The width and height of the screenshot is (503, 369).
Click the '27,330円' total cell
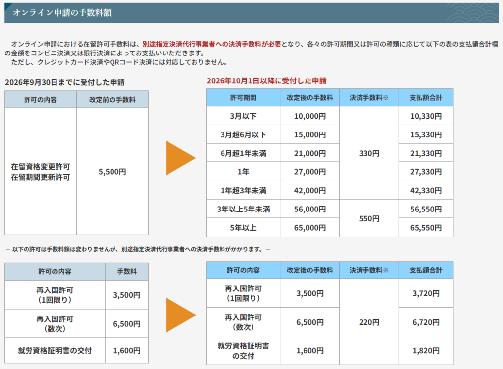point(426,172)
